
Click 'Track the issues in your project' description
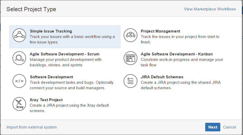coord(180,40)
